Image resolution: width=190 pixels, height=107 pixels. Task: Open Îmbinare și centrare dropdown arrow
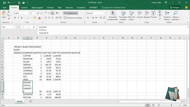tap(84, 18)
